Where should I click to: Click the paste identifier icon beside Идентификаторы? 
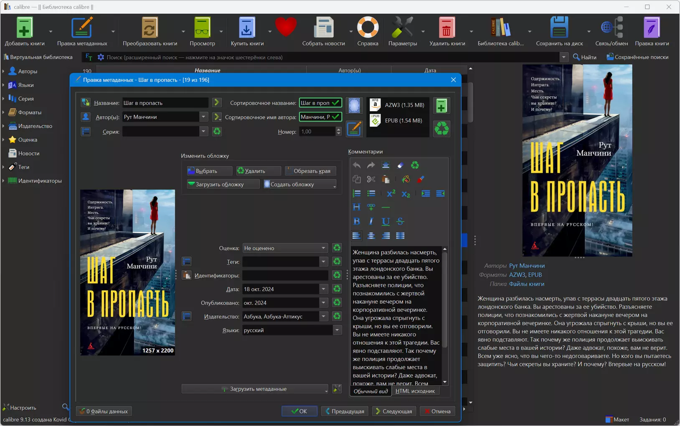pos(187,275)
